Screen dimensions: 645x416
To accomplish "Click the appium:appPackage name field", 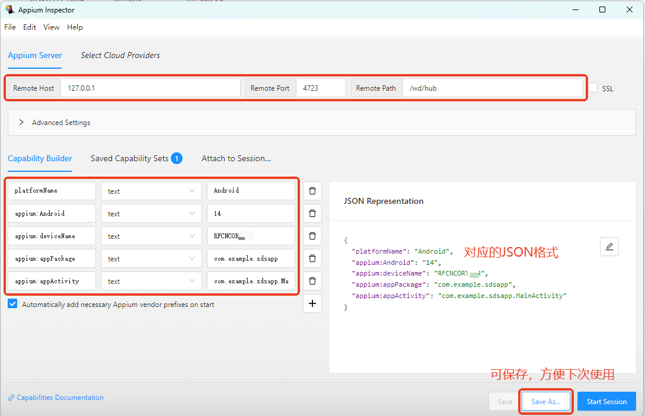I will 52,258.
